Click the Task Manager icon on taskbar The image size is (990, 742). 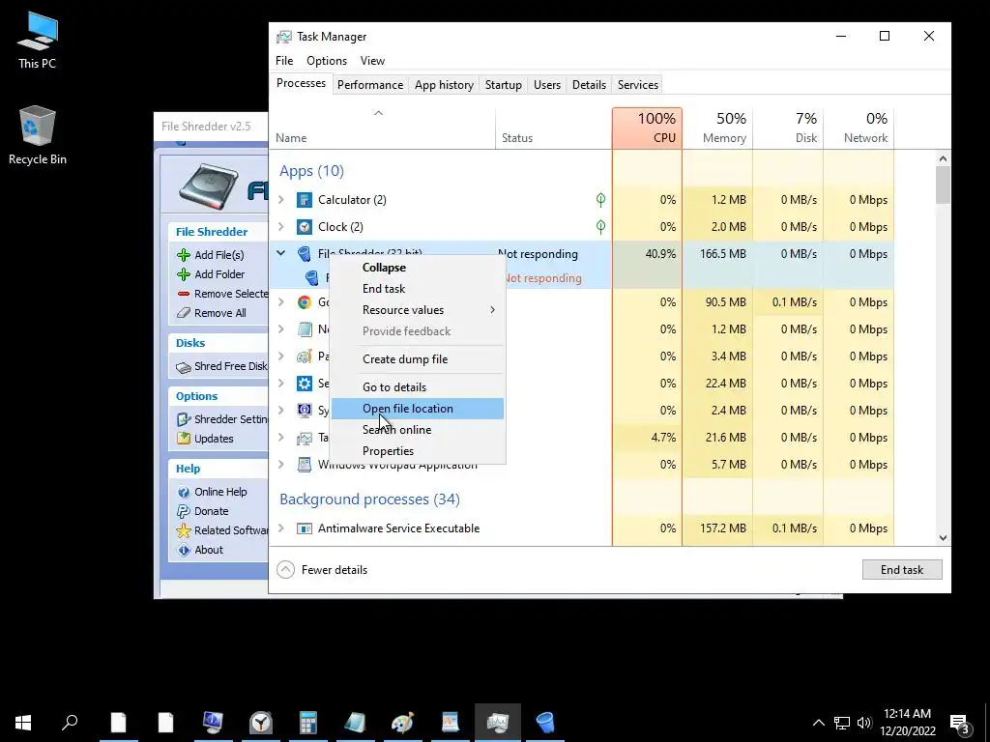pyautogui.click(x=498, y=723)
